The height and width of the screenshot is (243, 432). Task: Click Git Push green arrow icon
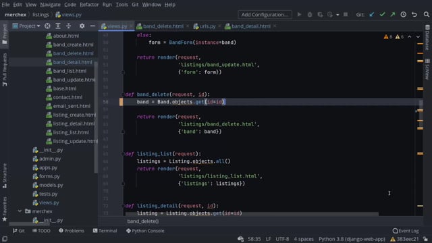click(393, 15)
